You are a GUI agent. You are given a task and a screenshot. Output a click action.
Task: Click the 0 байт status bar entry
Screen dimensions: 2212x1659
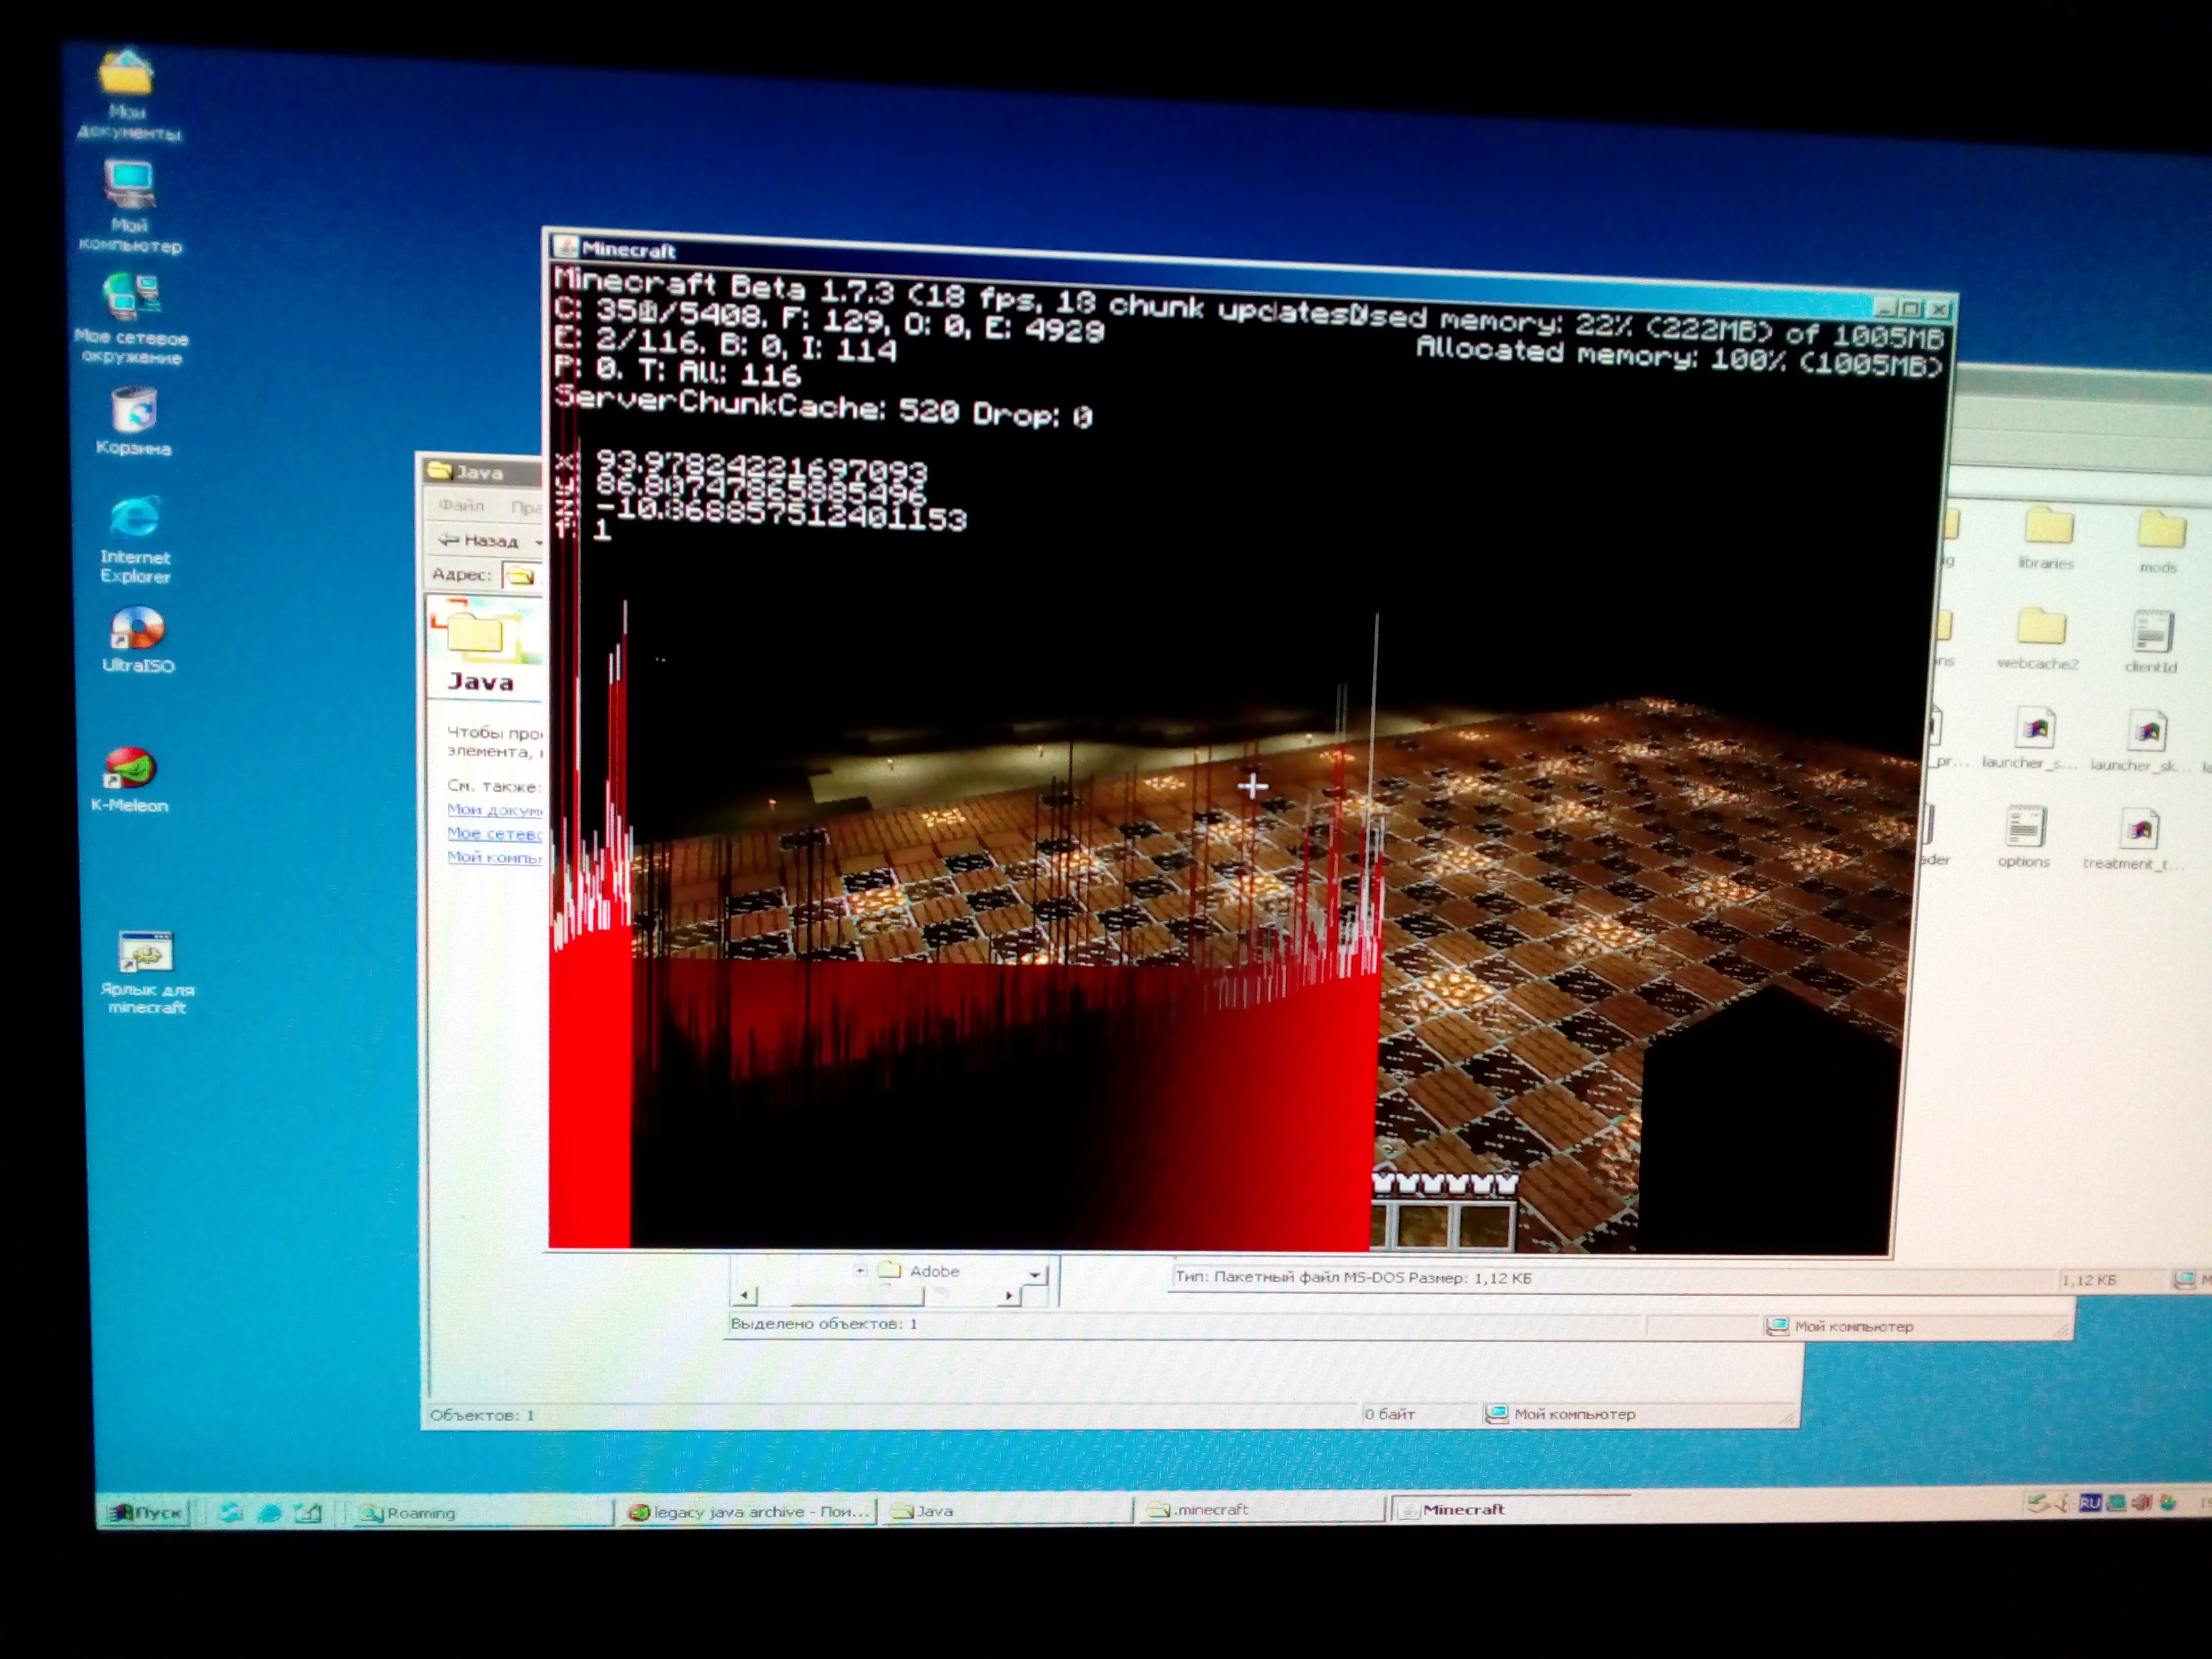click(x=1390, y=1413)
